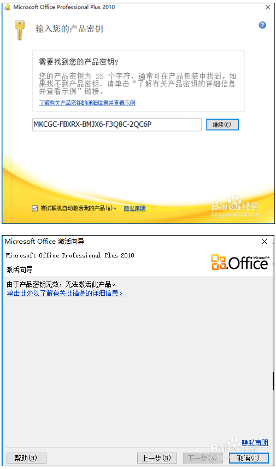Uncheck 尝试联机自动激活我的产品 checkbox

pos(34,208)
